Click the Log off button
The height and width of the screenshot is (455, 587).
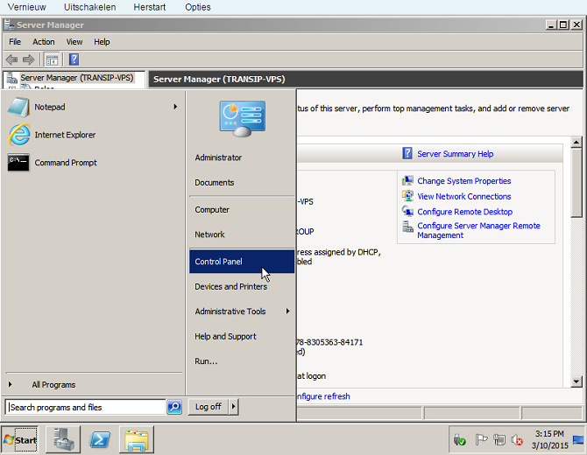tap(209, 406)
